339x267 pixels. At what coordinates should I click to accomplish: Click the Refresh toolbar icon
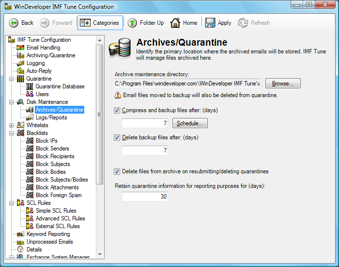243,23
